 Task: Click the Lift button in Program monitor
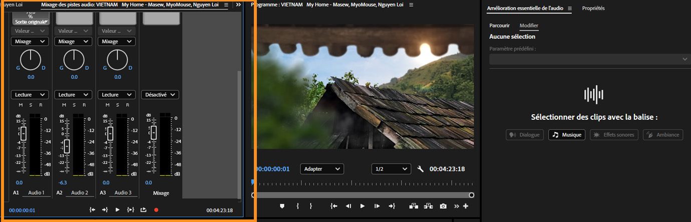[414, 206]
